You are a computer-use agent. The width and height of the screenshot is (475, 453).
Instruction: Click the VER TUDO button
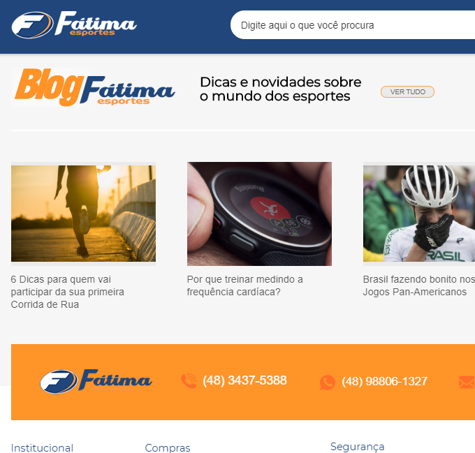[407, 91]
